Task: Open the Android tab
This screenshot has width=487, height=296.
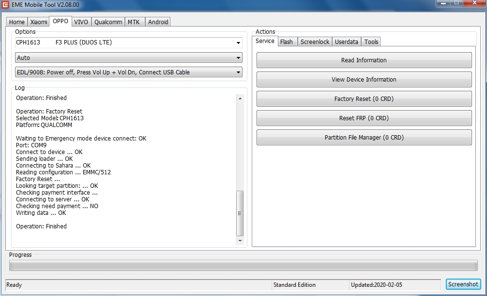Action: coord(158,22)
